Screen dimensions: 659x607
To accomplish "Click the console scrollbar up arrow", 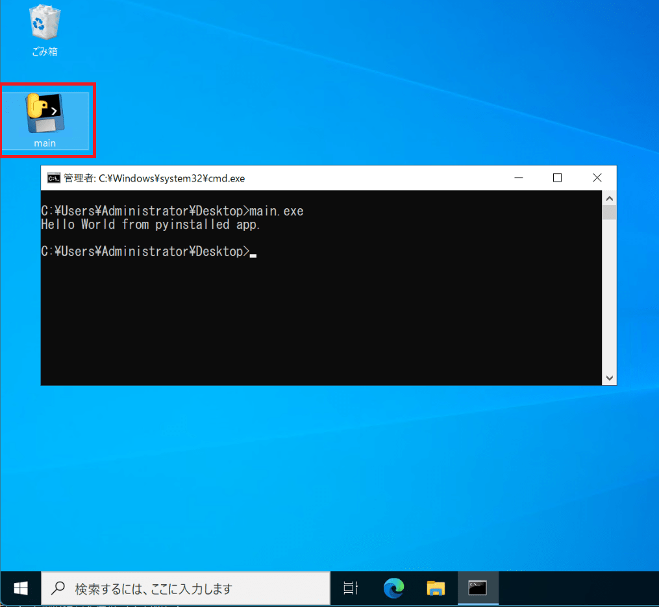I will 610,198.
